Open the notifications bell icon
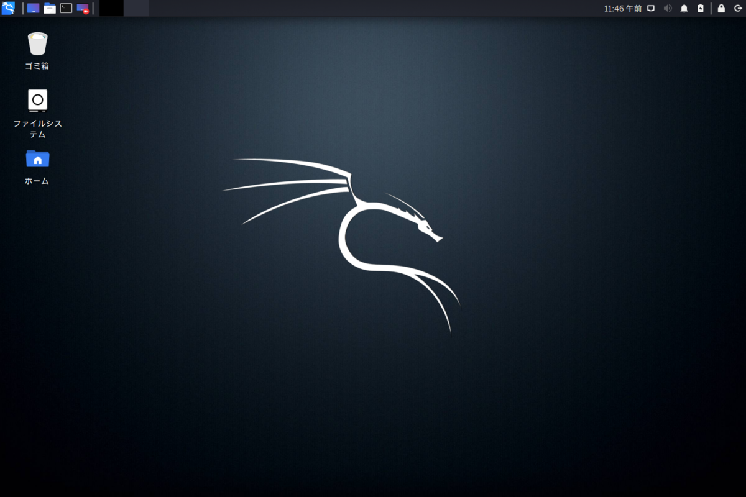 [684, 8]
